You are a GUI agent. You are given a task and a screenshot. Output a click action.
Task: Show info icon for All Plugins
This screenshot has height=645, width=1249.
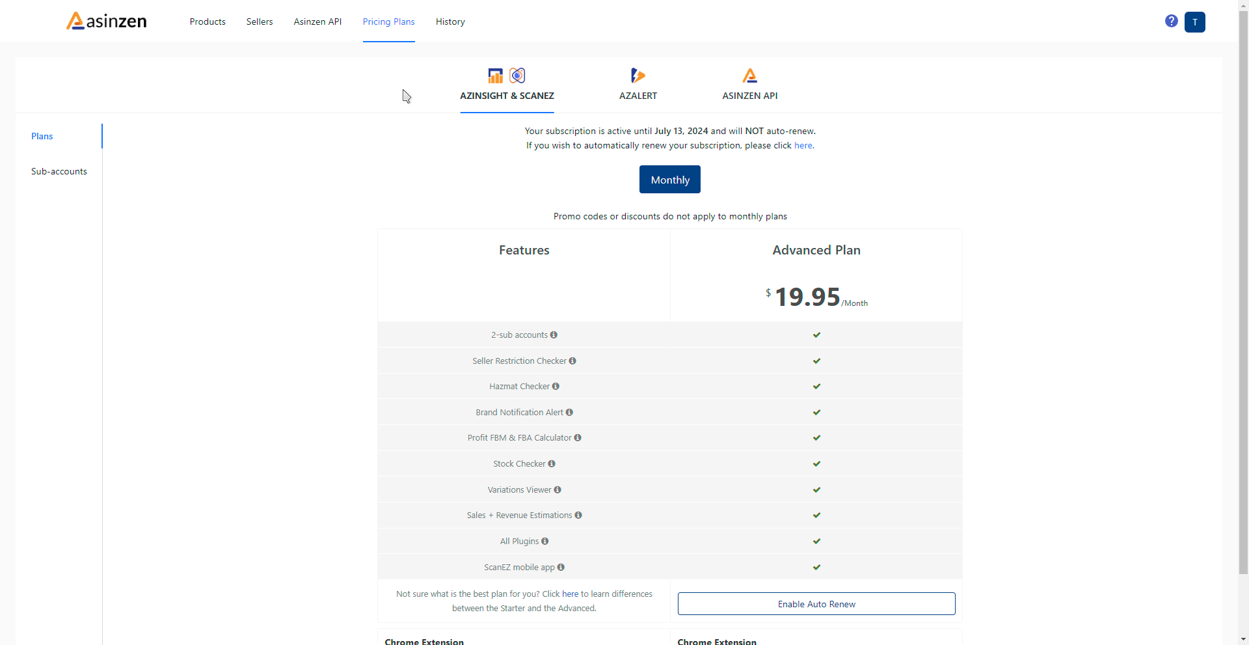pyautogui.click(x=545, y=541)
